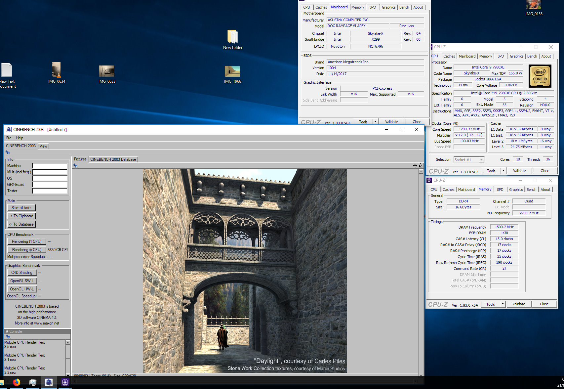Collapse the Console panel header

tap(7, 331)
